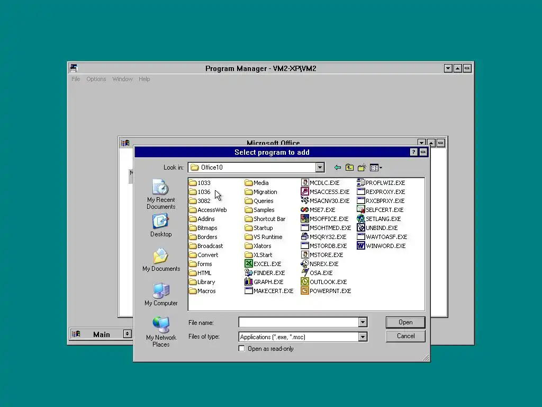
Task: Select NSREX.EXE file
Action: tap(320, 264)
